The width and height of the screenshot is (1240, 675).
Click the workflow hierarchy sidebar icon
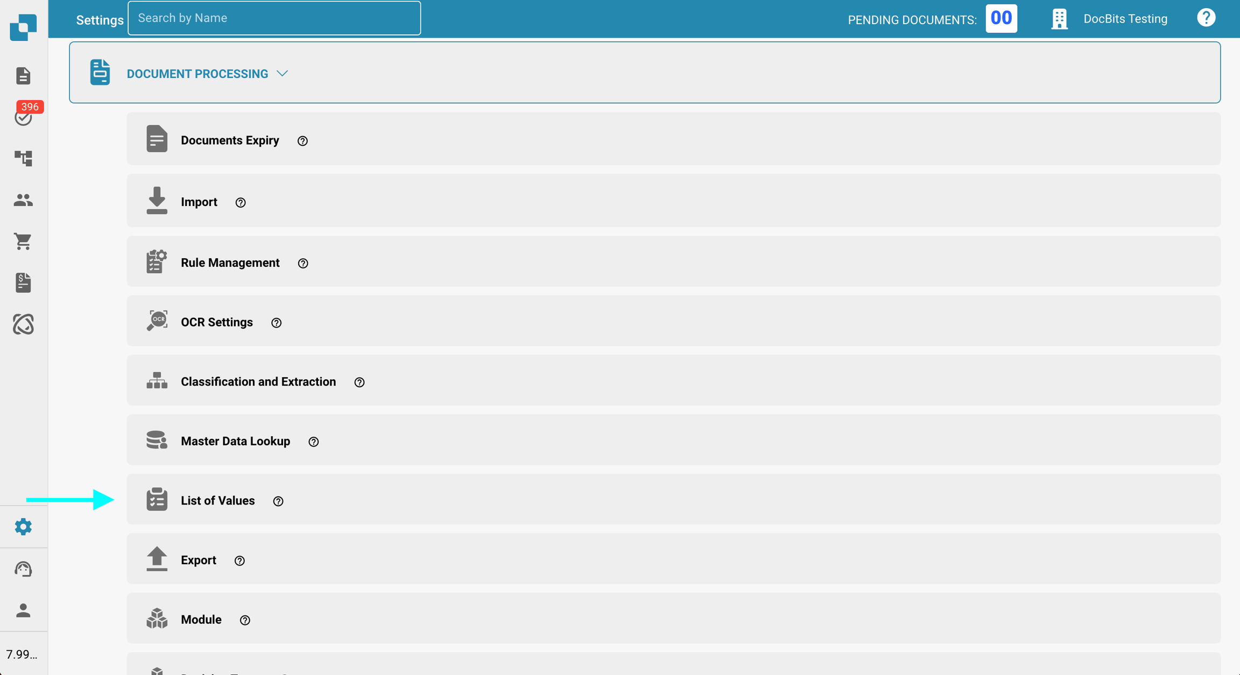tap(23, 158)
